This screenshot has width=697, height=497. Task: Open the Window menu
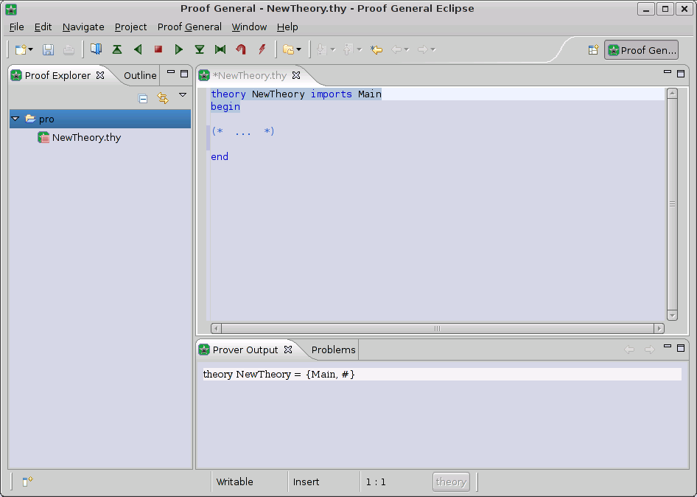pyautogui.click(x=249, y=27)
